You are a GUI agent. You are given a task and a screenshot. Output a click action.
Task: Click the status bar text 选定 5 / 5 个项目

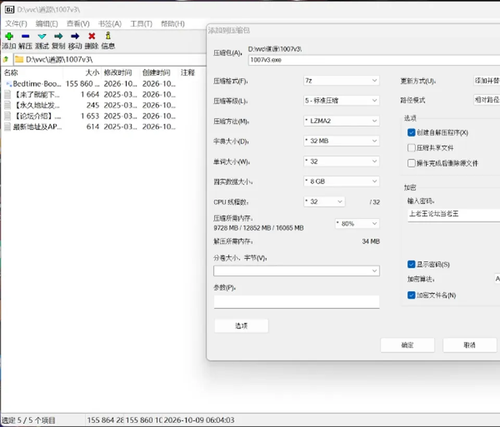(29, 420)
